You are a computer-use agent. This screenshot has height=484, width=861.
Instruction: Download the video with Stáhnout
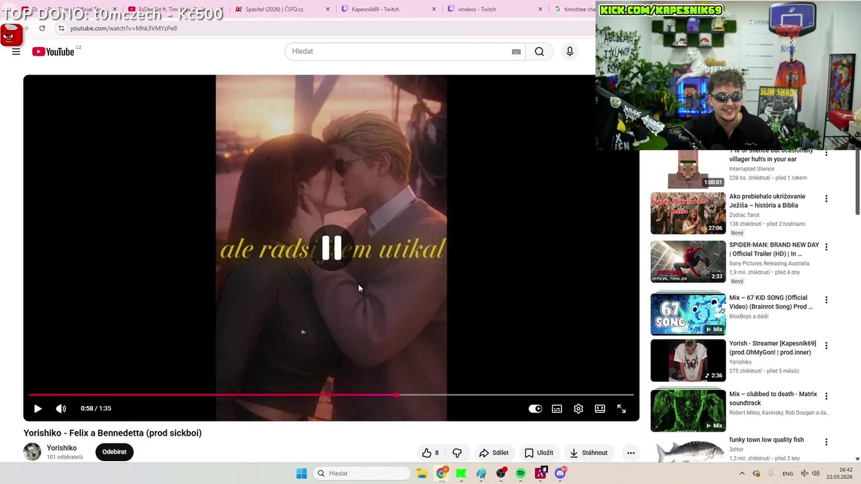pos(589,453)
